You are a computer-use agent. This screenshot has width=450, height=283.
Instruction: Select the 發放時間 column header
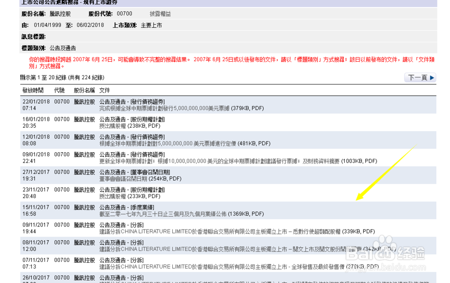pos(33,90)
